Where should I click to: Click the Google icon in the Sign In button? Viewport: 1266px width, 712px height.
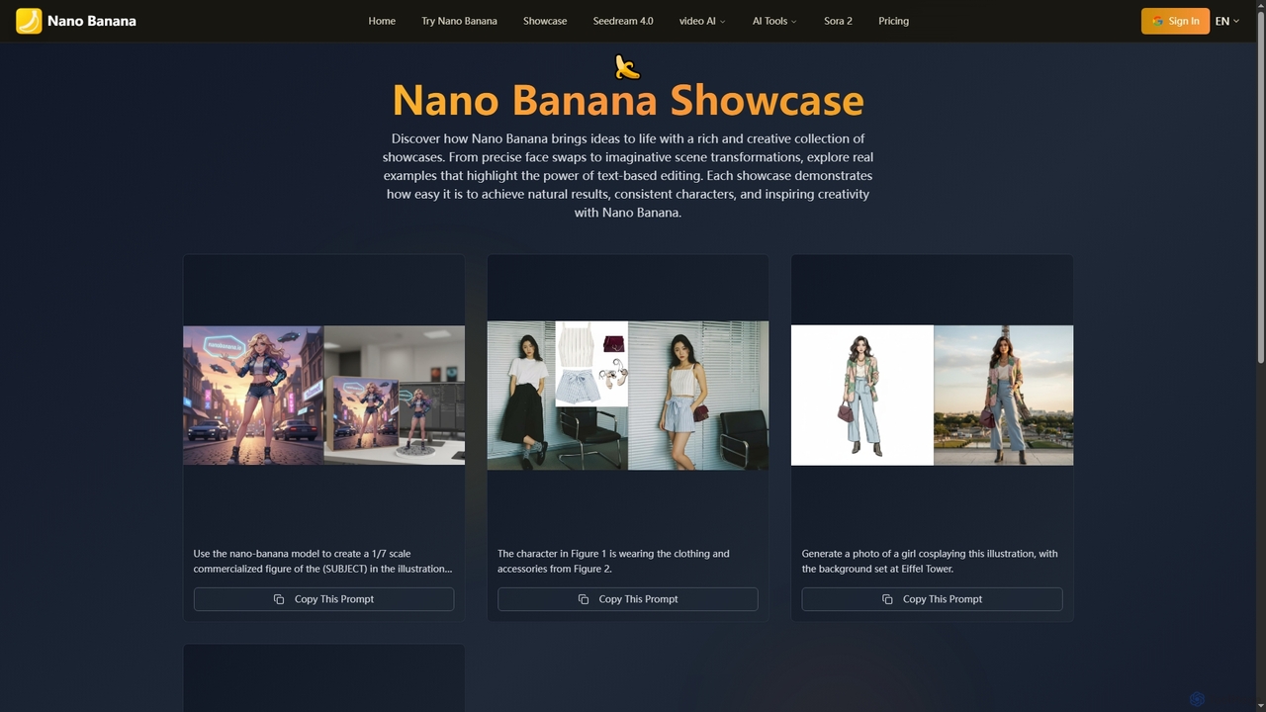click(x=1157, y=21)
